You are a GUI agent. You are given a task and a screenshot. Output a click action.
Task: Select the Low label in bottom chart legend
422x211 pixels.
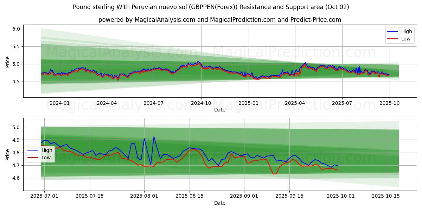point(46,158)
